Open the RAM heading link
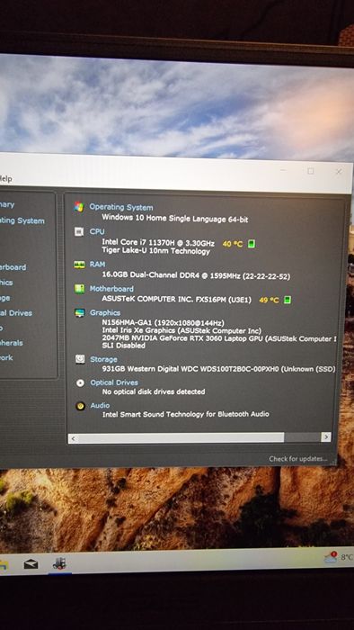Image resolution: width=354 pixels, height=630 pixels. tap(97, 265)
